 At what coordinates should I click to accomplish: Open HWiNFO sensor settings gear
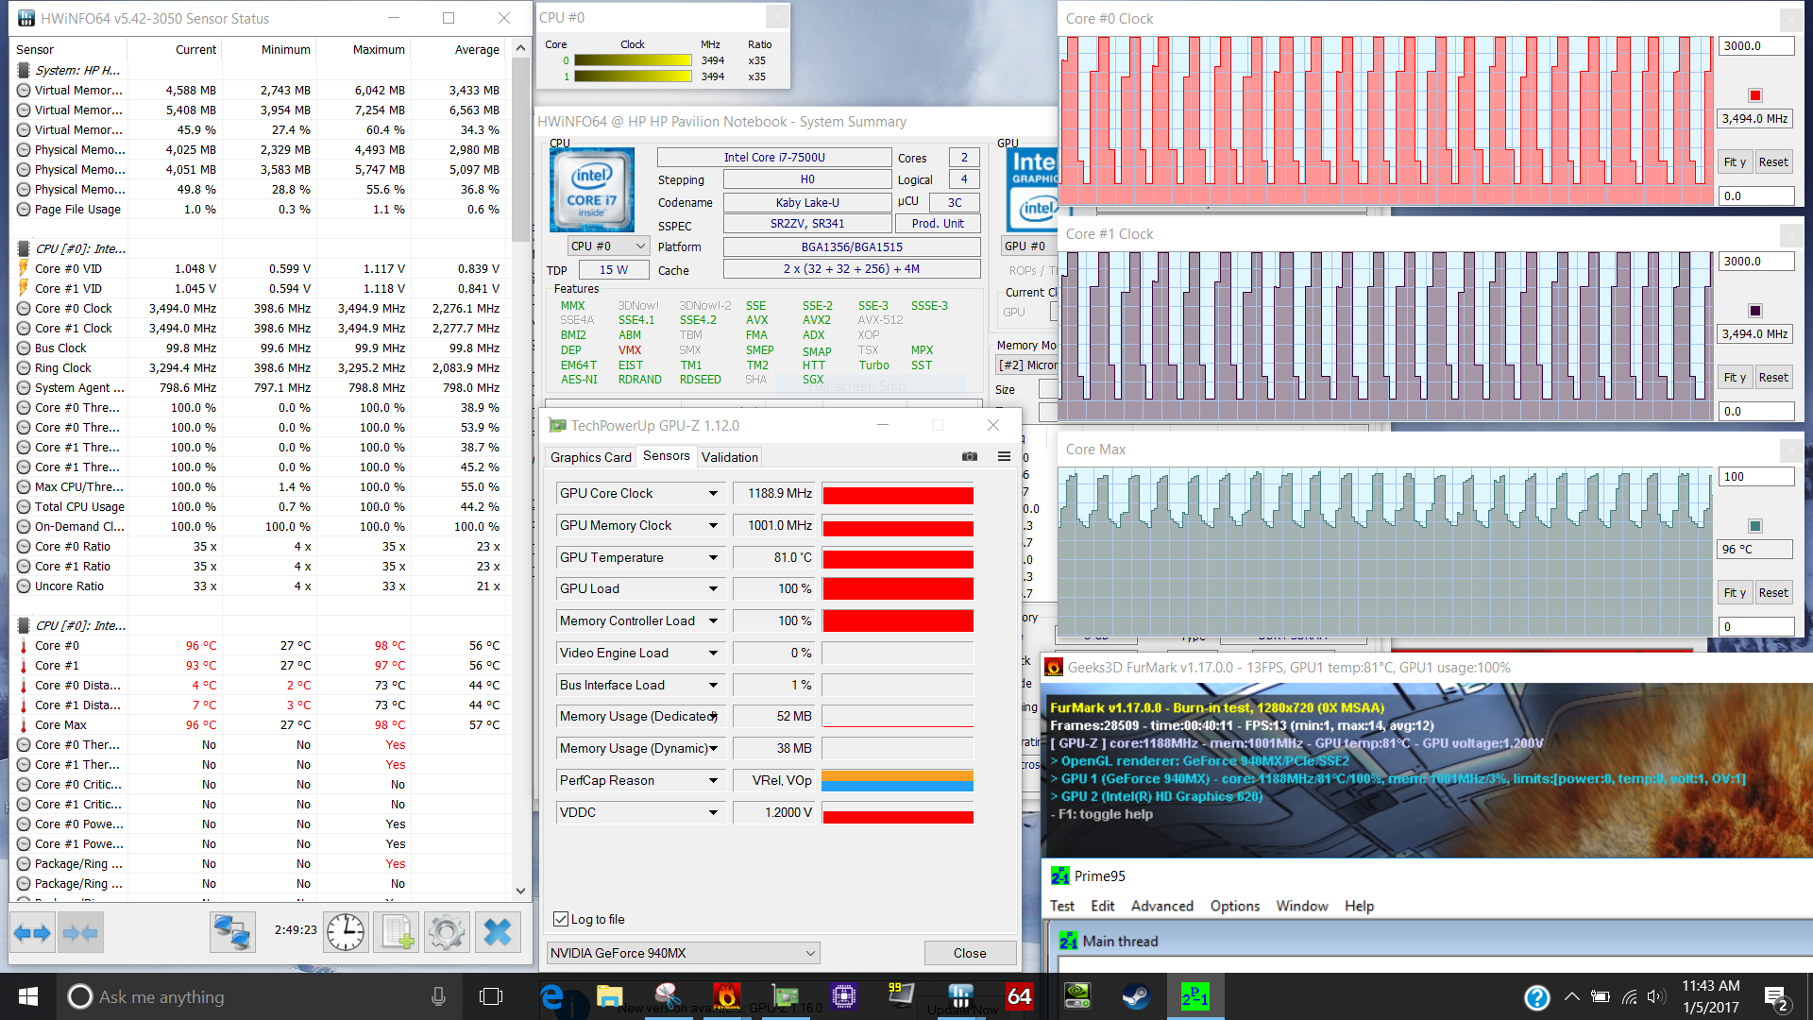[447, 933]
